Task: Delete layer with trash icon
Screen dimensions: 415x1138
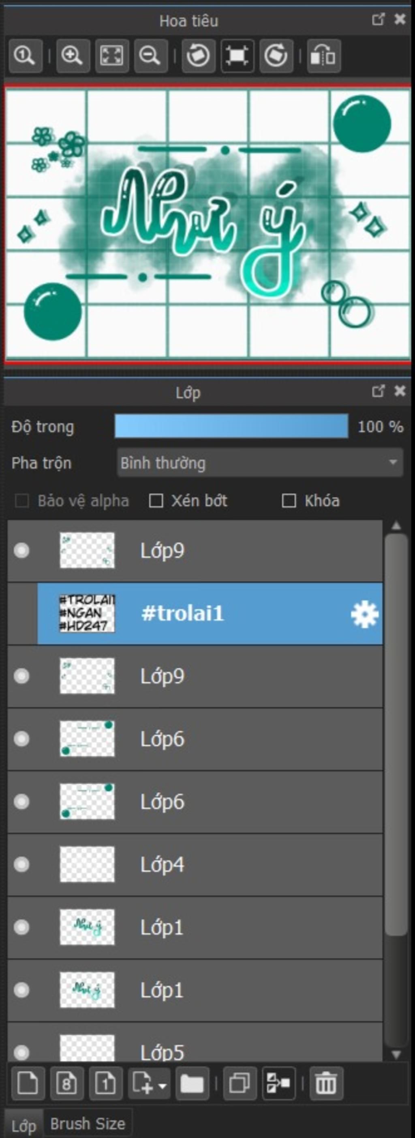Action: [x=326, y=1083]
